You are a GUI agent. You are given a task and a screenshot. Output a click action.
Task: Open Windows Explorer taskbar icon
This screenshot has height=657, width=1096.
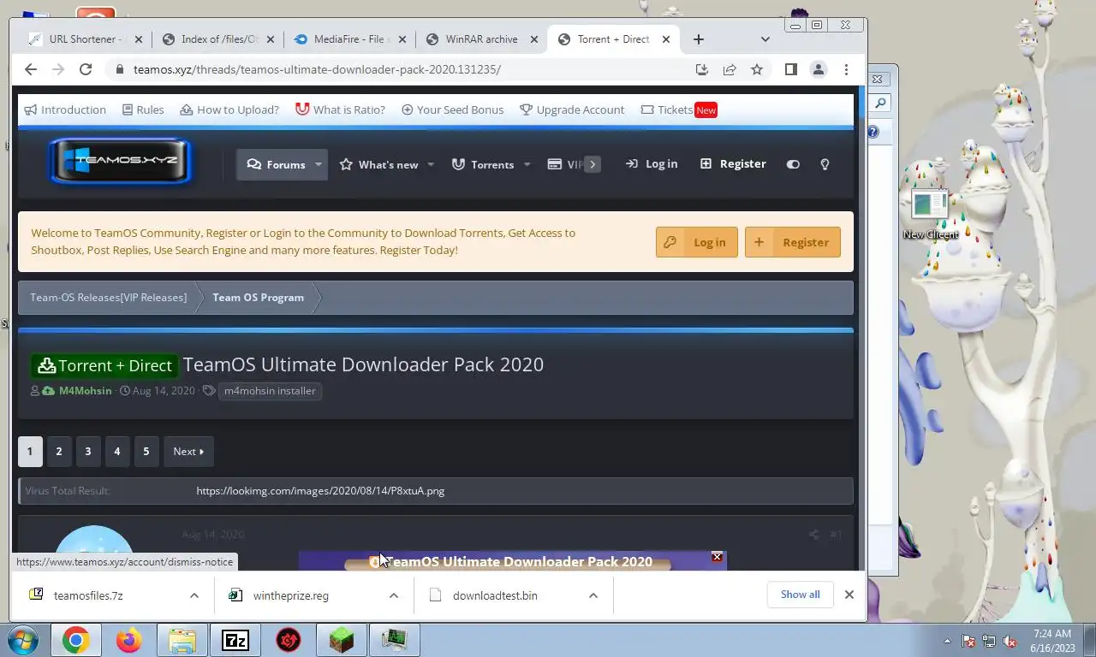(x=182, y=640)
